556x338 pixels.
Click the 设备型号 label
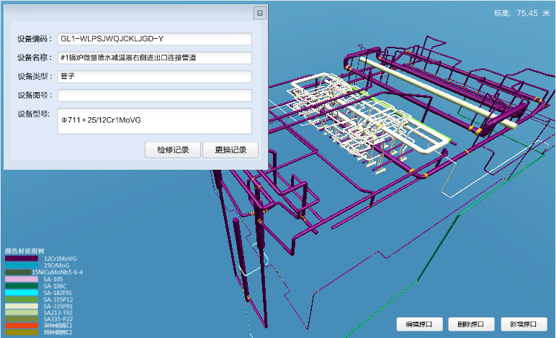point(34,114)
